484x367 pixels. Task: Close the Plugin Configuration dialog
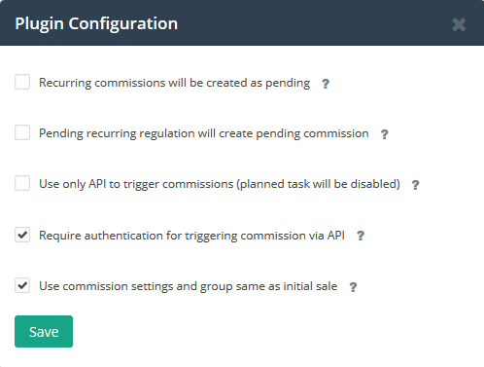click(459, 24)
